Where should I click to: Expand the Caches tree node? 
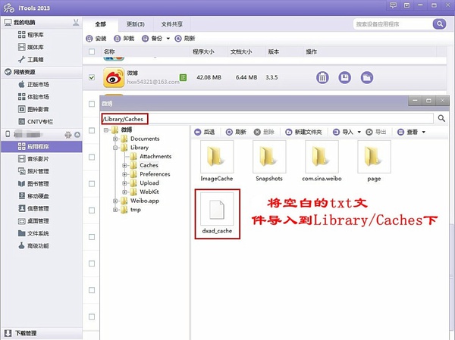(x=124, y=166)
